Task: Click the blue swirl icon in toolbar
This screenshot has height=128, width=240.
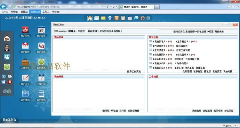Action: tap(110, 18)
